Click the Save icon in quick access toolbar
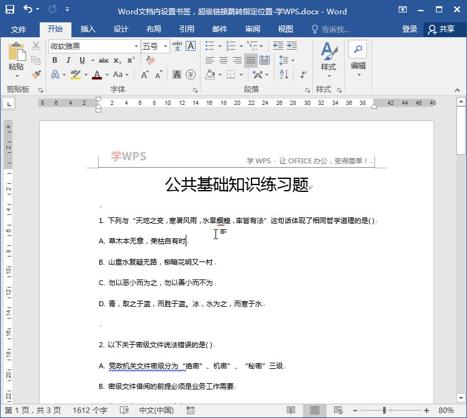The width and height of the screenshot is (467, 418). [10, 11]
